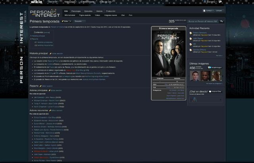Hide the Contenido table of contents
This screenshot has width=254, height=163.
click(47, 33)
